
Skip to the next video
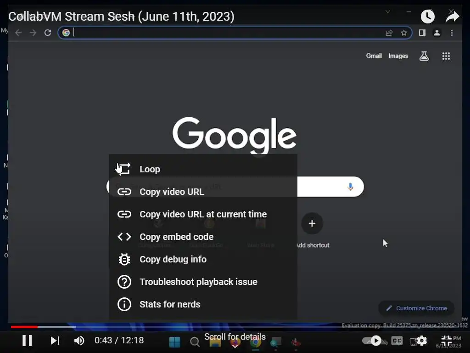point(55,341)
